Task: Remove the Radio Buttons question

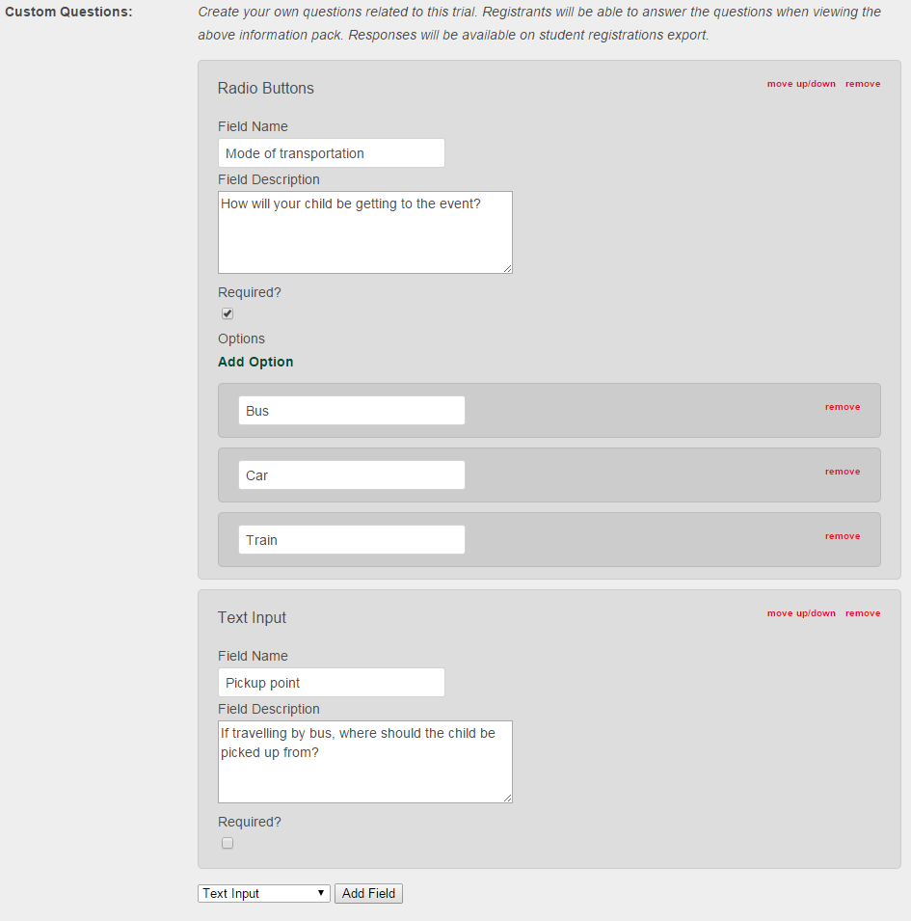Action: click(863, 84)
